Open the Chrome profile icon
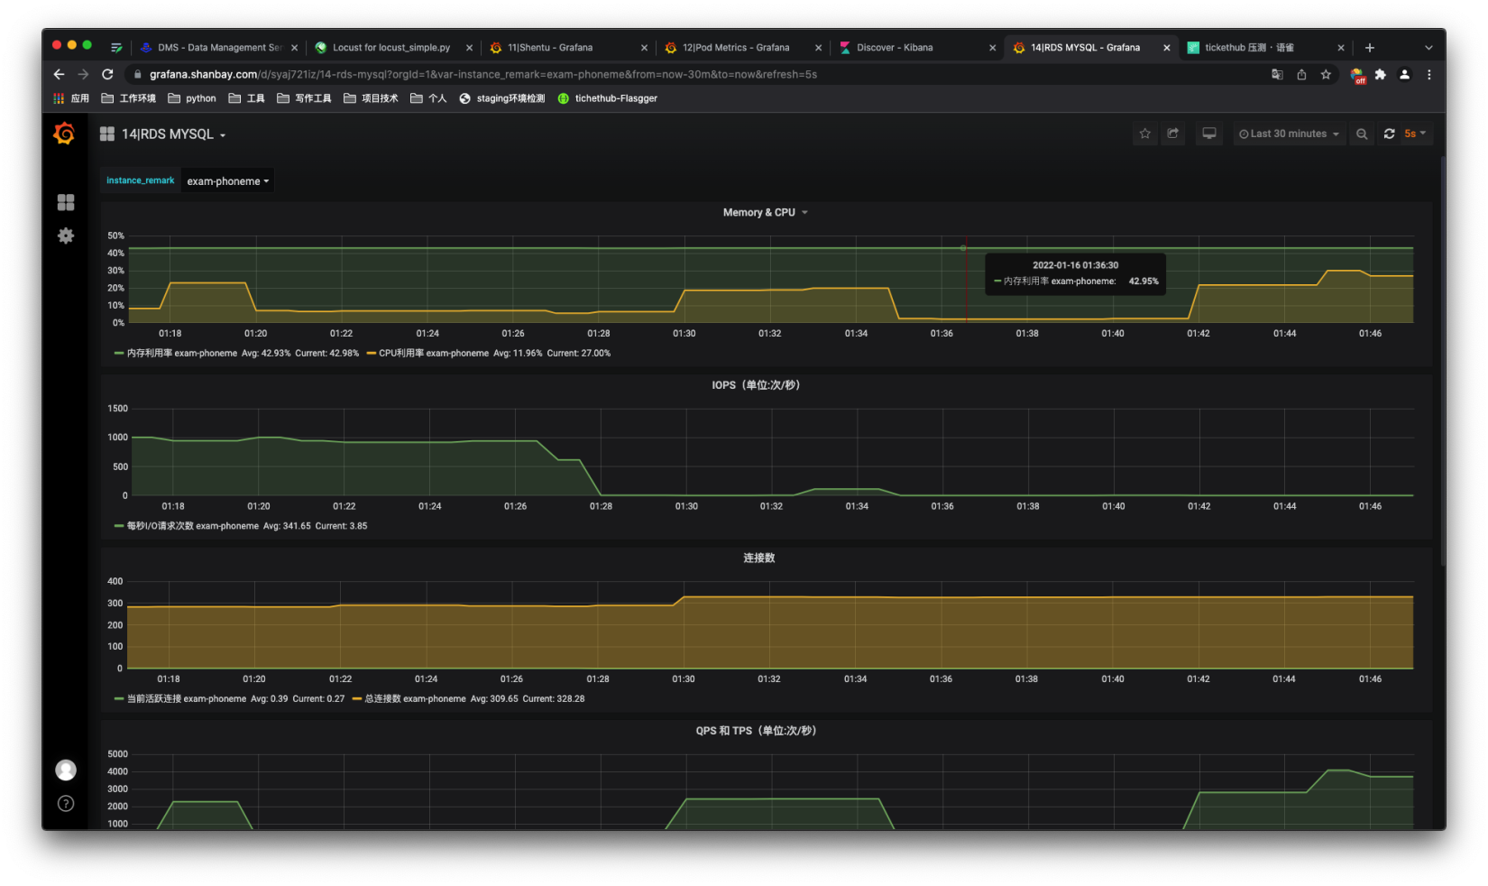The width and height of the screenshot is (1488, 886). pos(1404,74)
